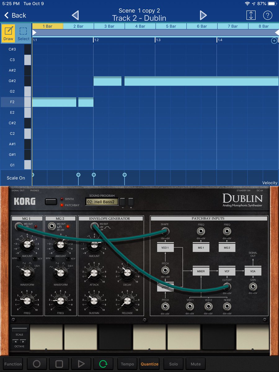Viewport: 279px width, 372px height.
Task: Toggle Quantize on the bottom bar
Action: 149,364
